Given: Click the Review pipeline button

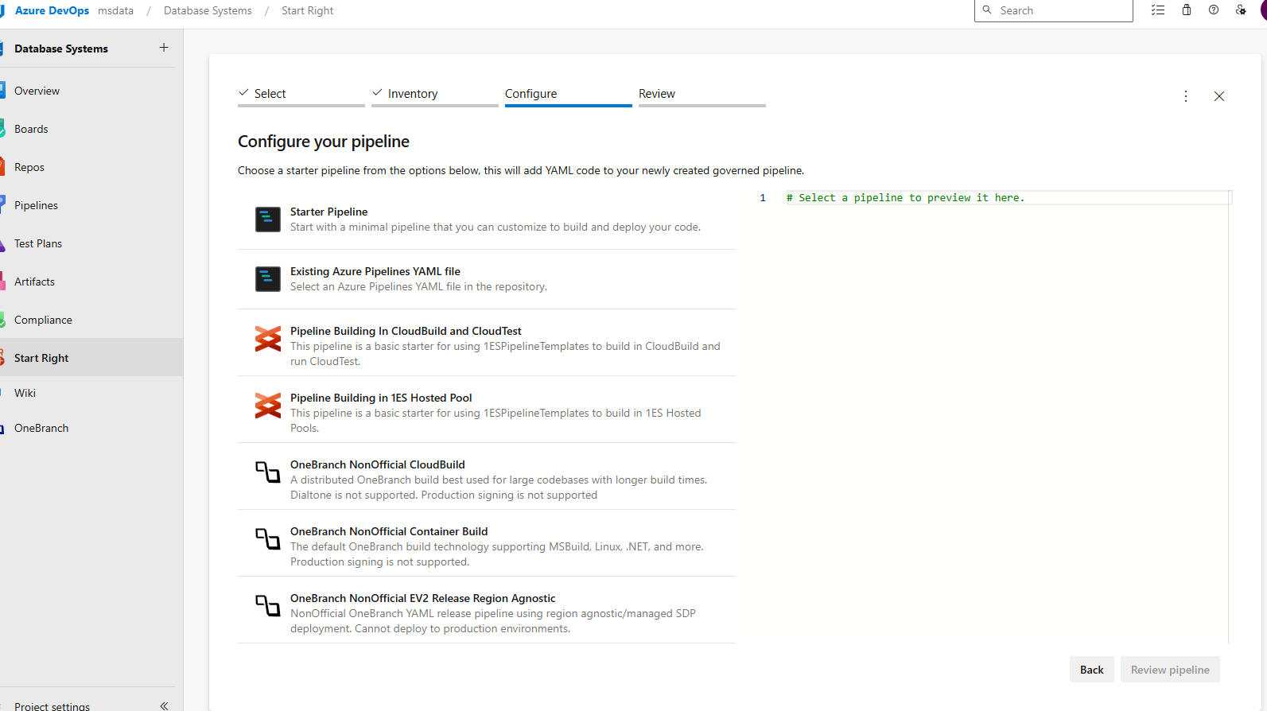Looking at the screenshot, I should pos(1170,670).
